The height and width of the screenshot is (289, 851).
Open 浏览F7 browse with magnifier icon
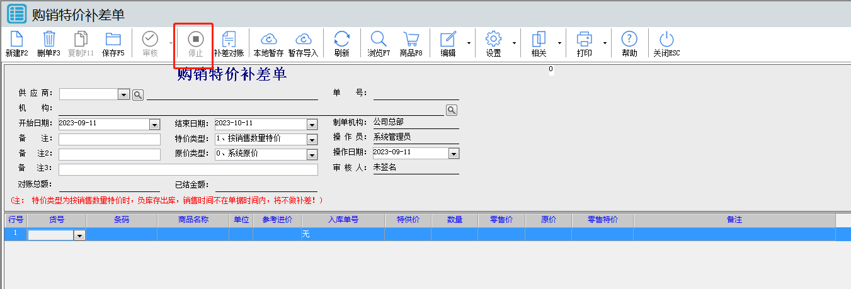tap(379, 39)
